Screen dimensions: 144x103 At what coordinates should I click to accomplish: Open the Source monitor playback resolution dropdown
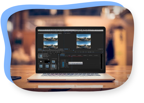55,49
